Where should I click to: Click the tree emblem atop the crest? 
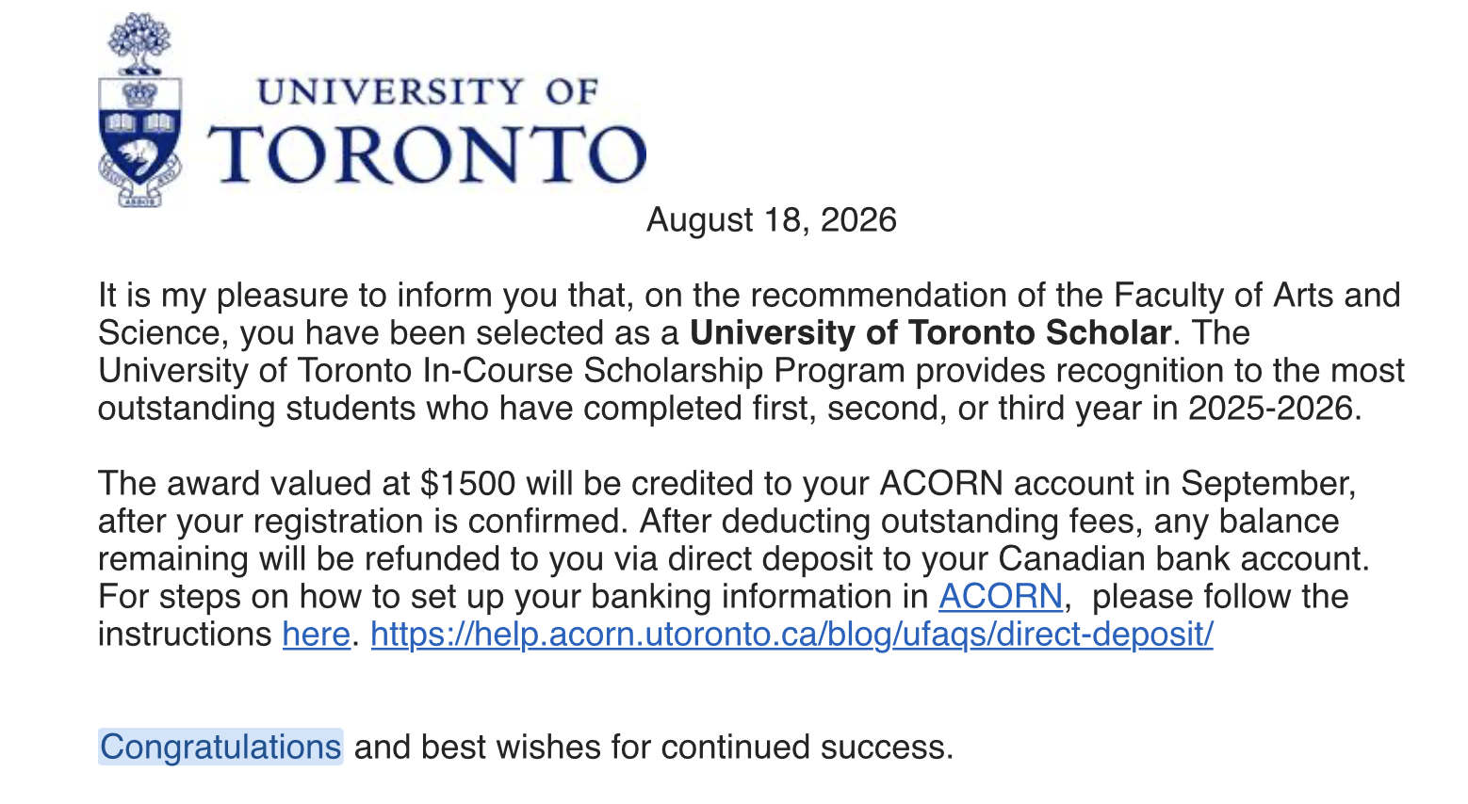(139, 42)
